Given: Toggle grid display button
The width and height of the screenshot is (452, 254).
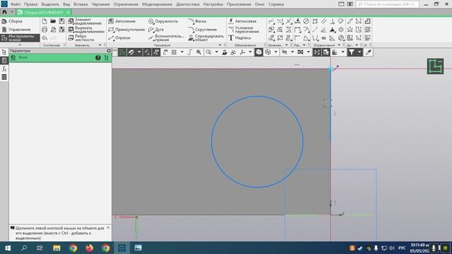Looking at the screenshot, I should [174, 52].
